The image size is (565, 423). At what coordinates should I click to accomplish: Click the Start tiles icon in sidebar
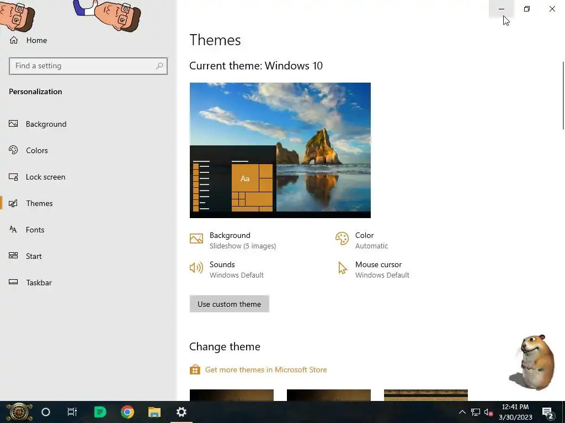pyautogui.click(x=13, y=256)
